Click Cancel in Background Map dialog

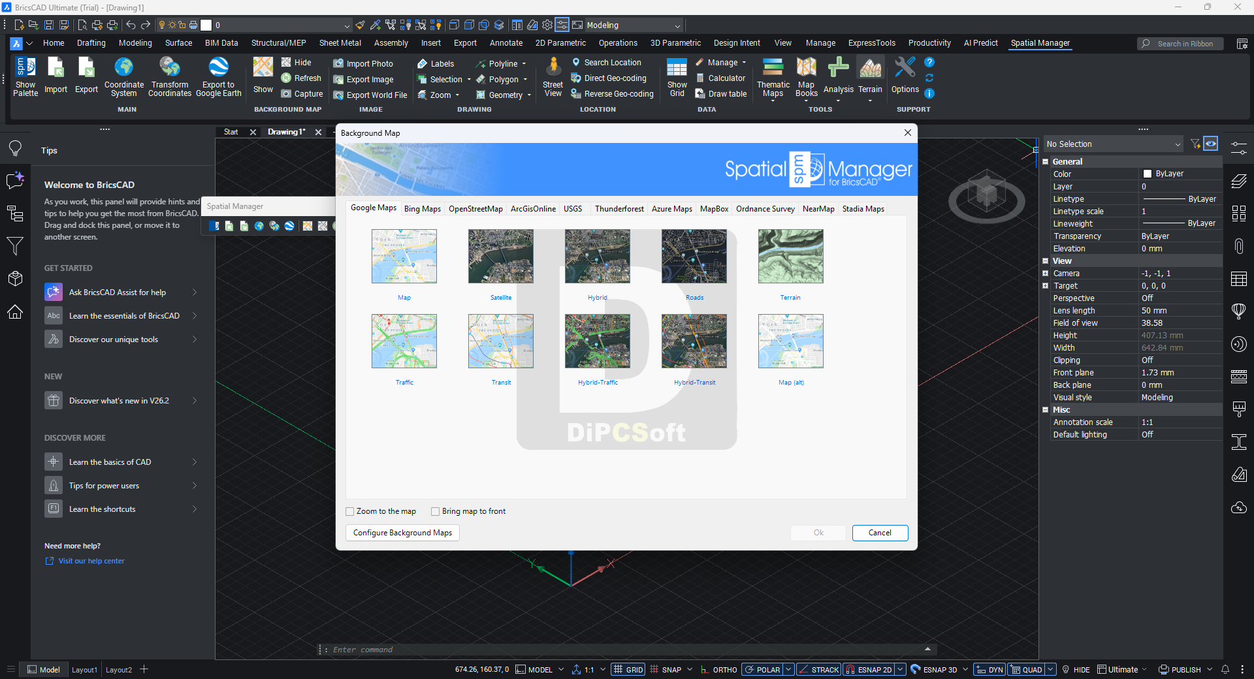click(x=880, y=533)
